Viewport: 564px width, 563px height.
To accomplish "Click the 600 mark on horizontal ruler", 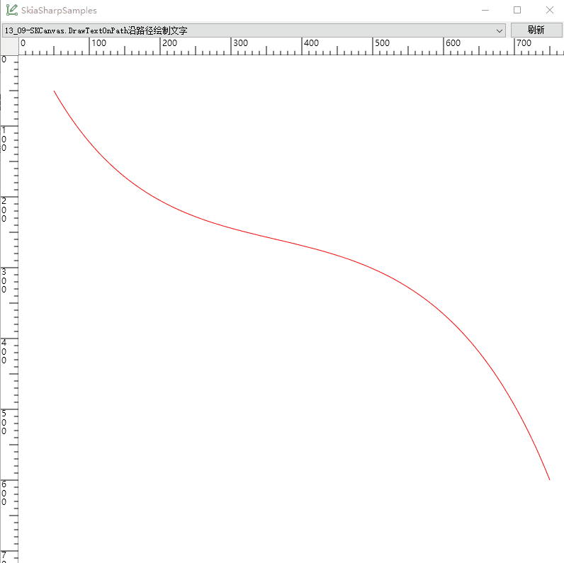I will point(453,43).
